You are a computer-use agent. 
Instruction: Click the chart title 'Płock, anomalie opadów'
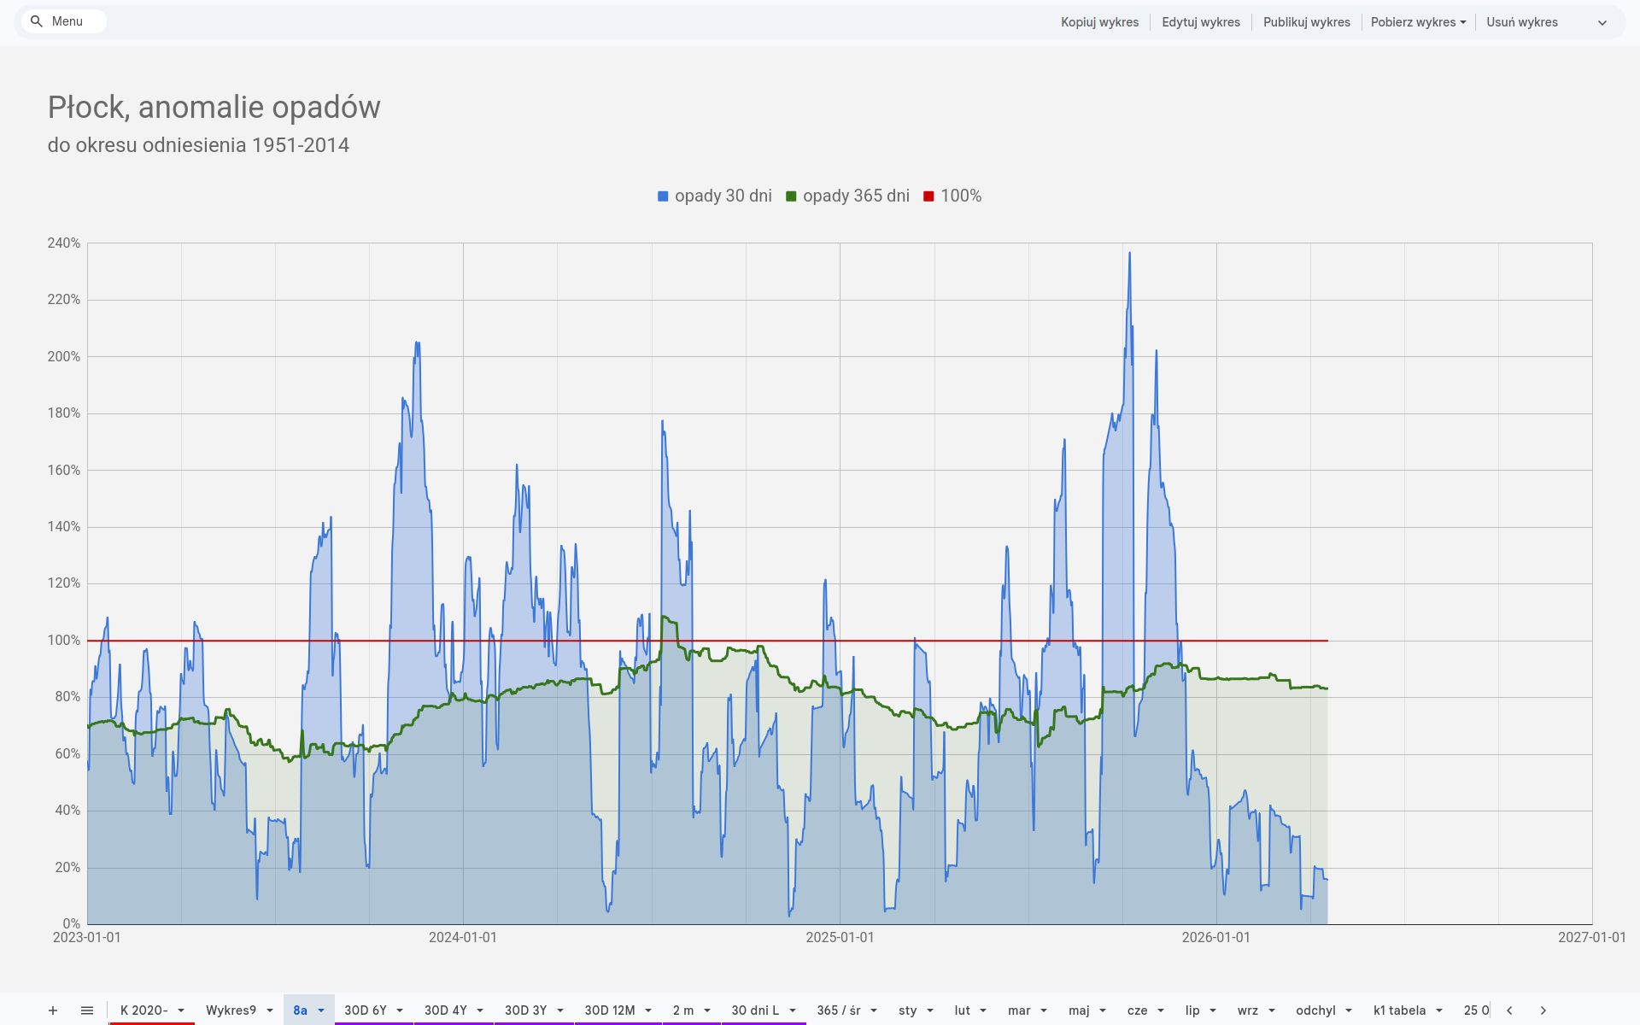click(x=214, y=108)
